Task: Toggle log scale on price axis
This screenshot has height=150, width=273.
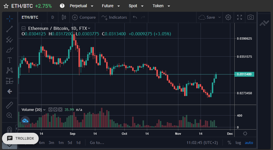Action: (238, 143)
